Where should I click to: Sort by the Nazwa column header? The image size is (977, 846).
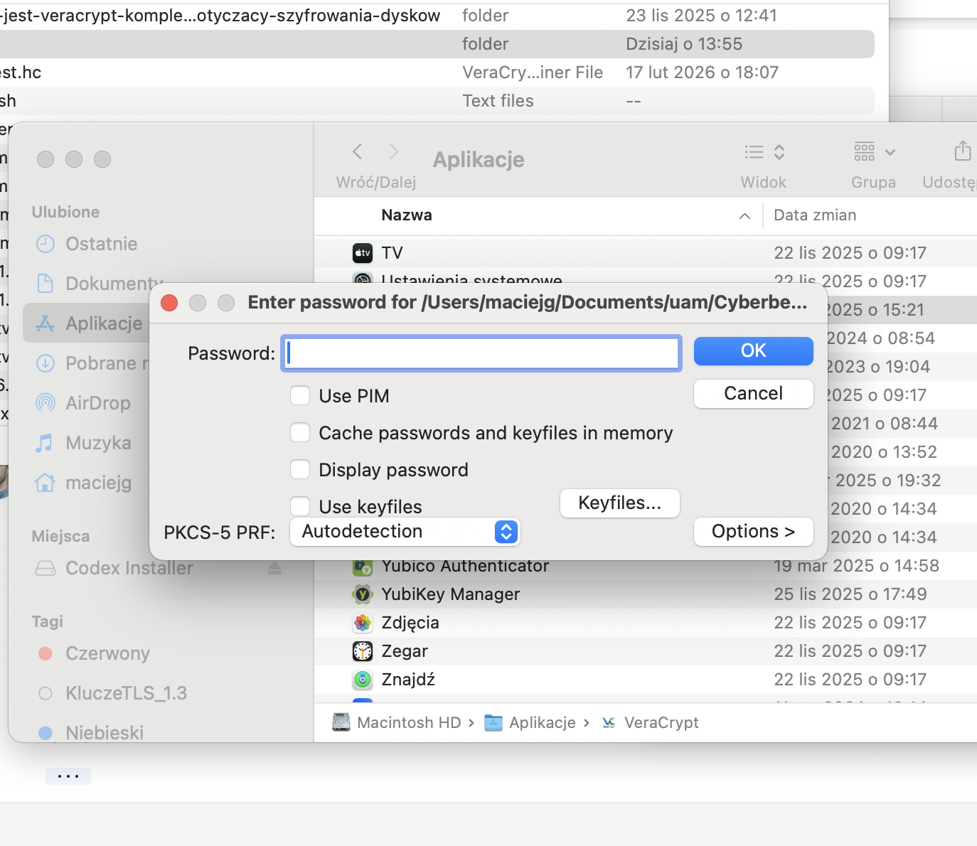coord(407,215)
